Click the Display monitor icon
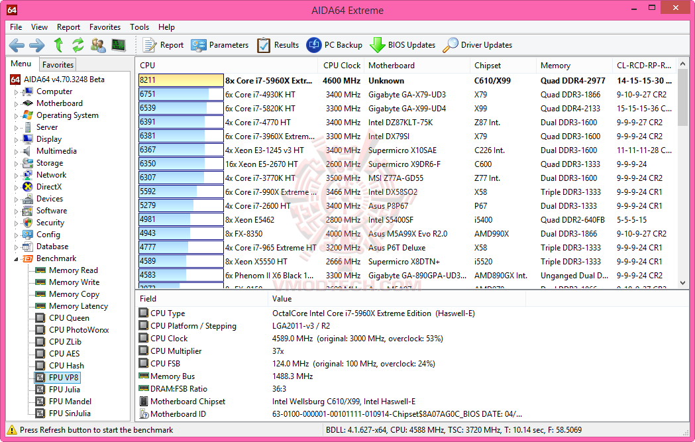Screen dimensions: 695x442 [28, 139]
